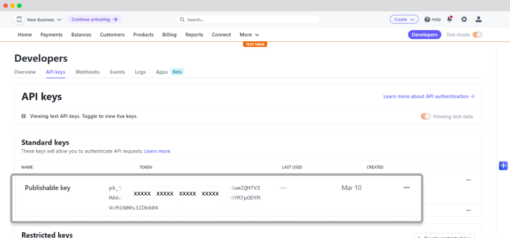
Task: Click the Restricted keys heading
Action: (x=47, y=235)
